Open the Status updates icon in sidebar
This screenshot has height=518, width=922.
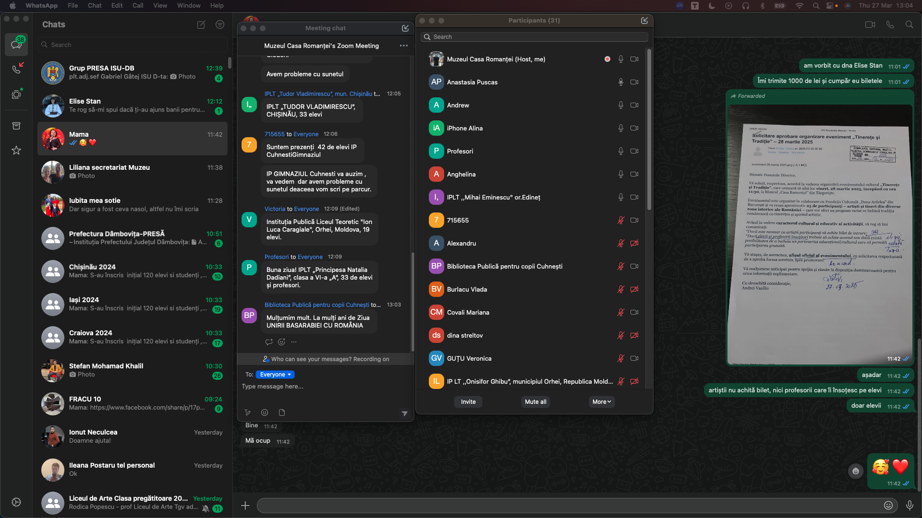pos(16,94)
